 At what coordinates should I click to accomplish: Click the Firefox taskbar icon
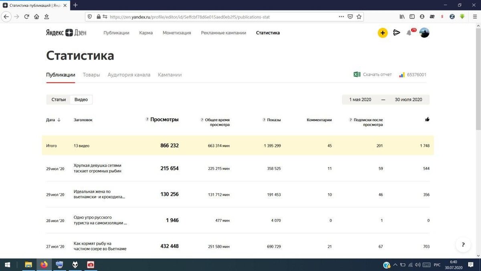pyautogui.click(x=44, y=265)
